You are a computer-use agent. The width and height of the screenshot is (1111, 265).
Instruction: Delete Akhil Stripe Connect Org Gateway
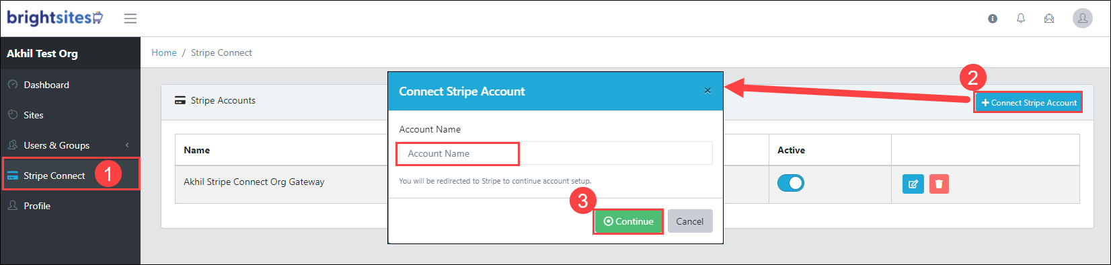[x=939, y=184]
